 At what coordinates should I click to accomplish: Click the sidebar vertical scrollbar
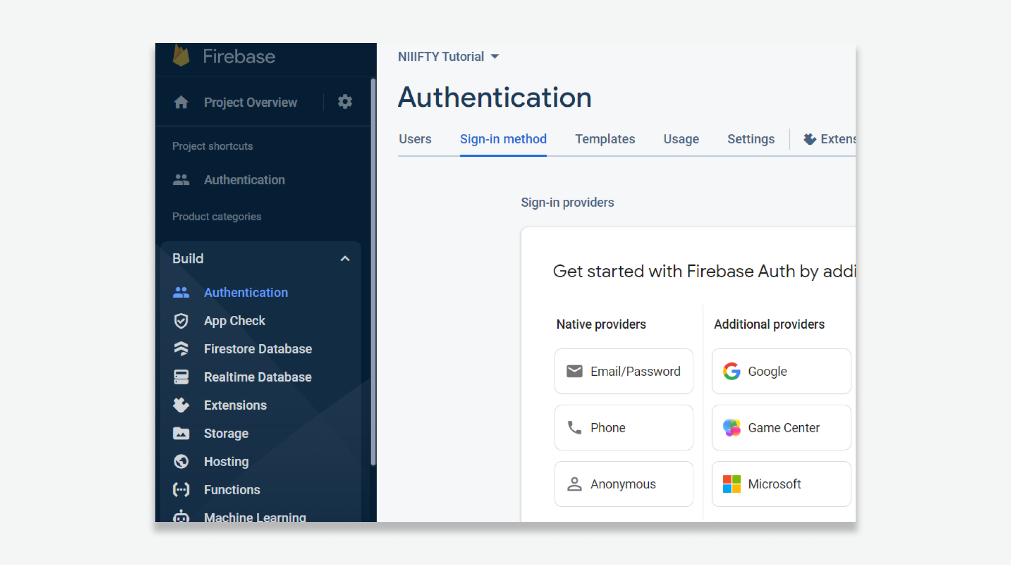click(373, 272)
